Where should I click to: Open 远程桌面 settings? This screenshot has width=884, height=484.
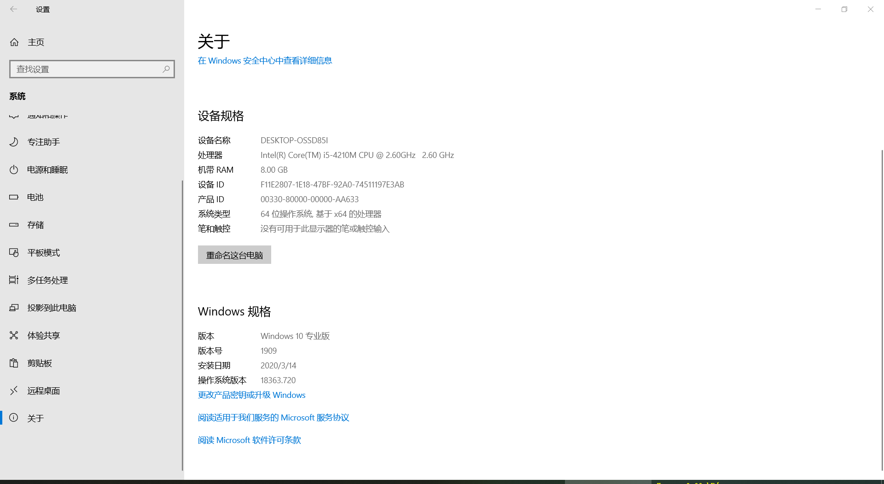coord(44,391)
